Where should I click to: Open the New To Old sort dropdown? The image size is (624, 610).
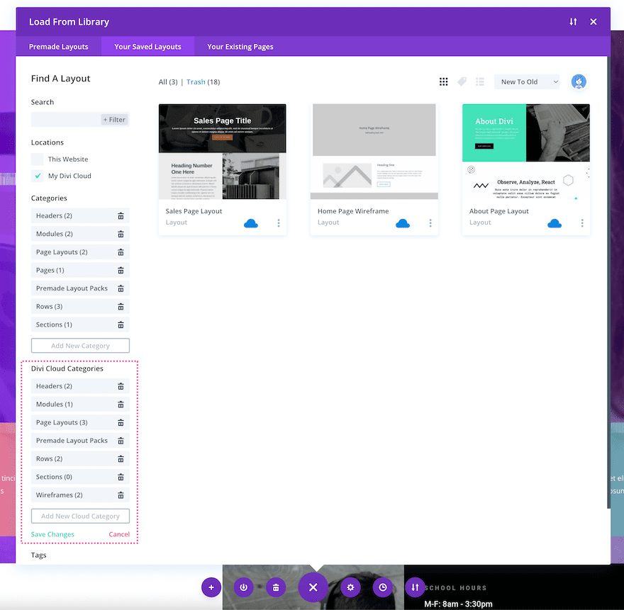click(x=527, y=82)
